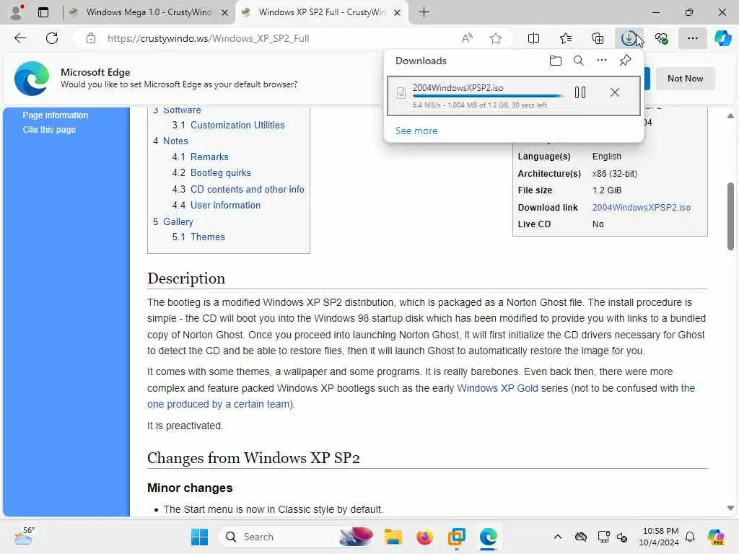
Task: Select the Windows XP SP2 Full tab
Action: pyautogui.click(x=322, y=12)
